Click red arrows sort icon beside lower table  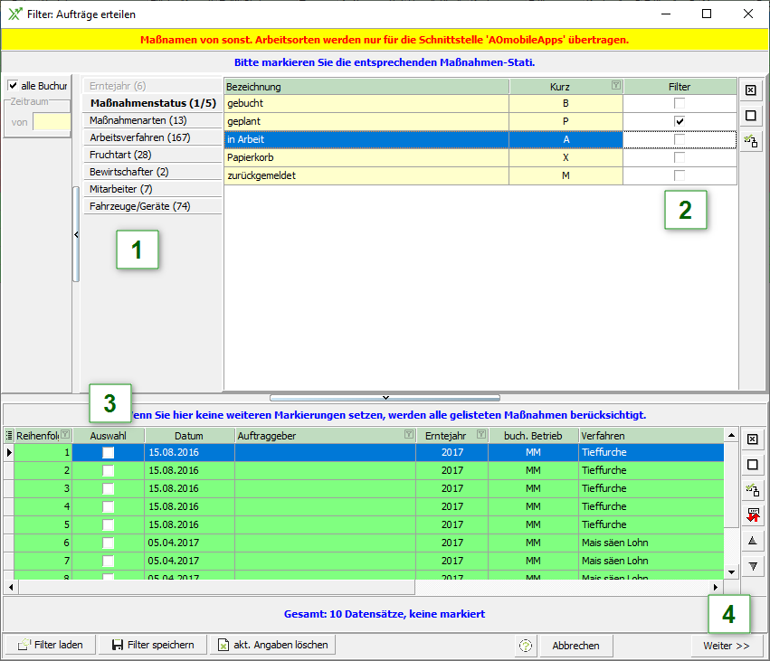(x=750, y=515)
